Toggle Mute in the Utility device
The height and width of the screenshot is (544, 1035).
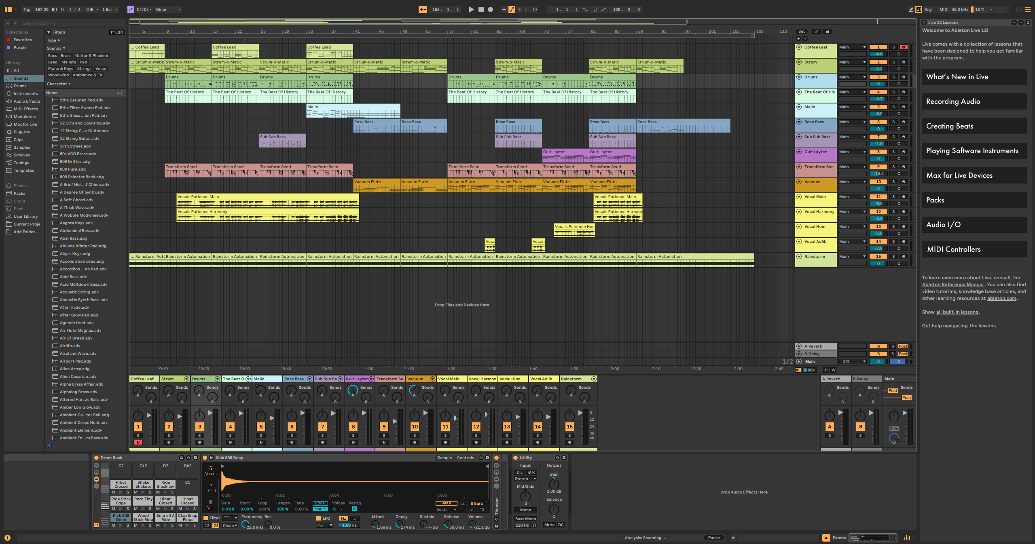pos(549,525)
